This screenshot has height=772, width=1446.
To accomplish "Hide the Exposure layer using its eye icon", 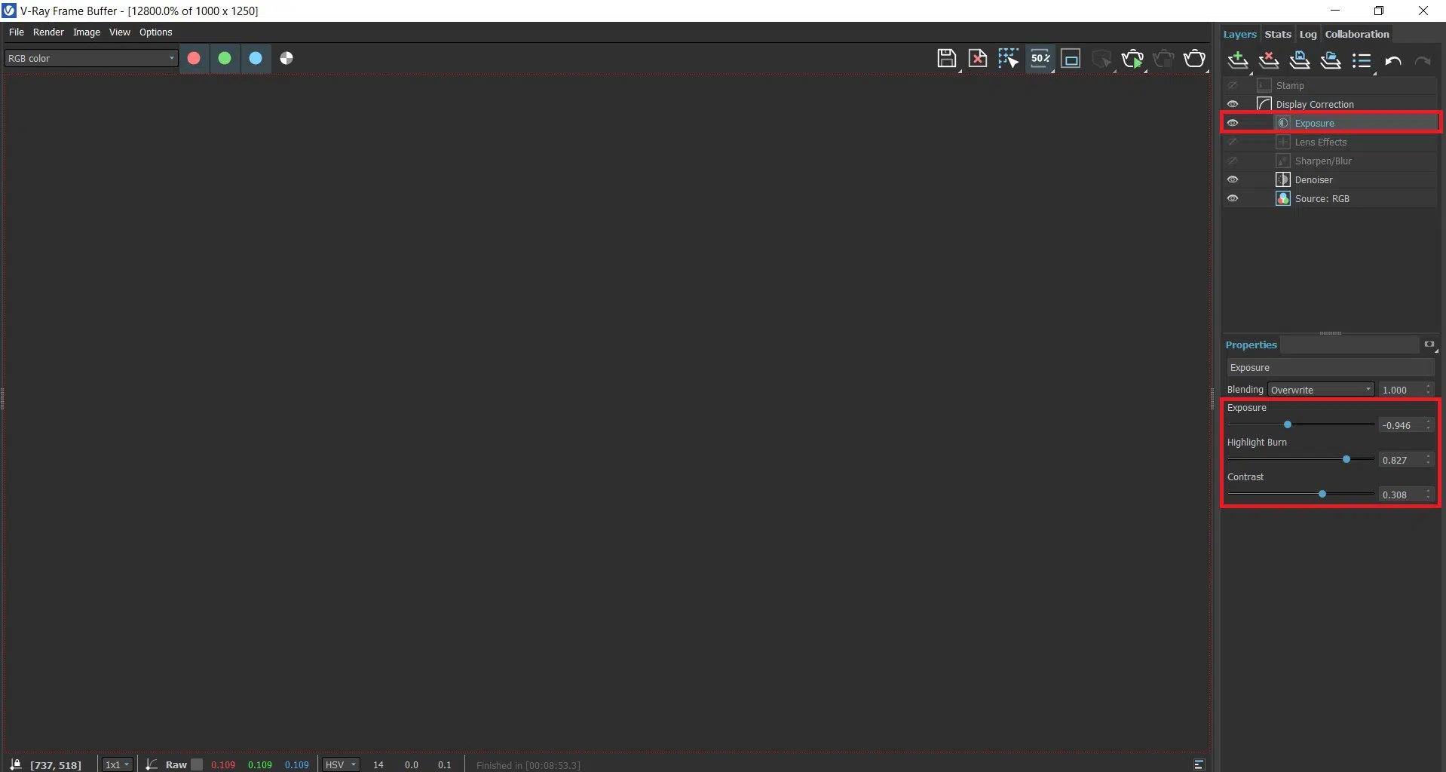I will pyautogui.click(x=1233, y=123).
